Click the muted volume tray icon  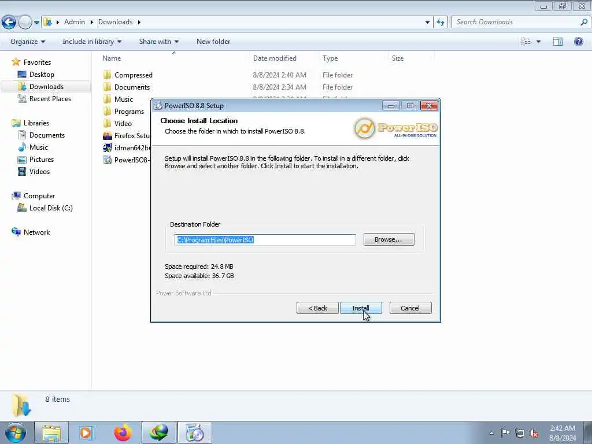(534, 434)
